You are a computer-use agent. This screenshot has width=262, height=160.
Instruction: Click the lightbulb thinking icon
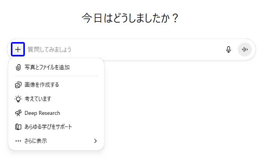pyautogui.click(x=18, y=99)
